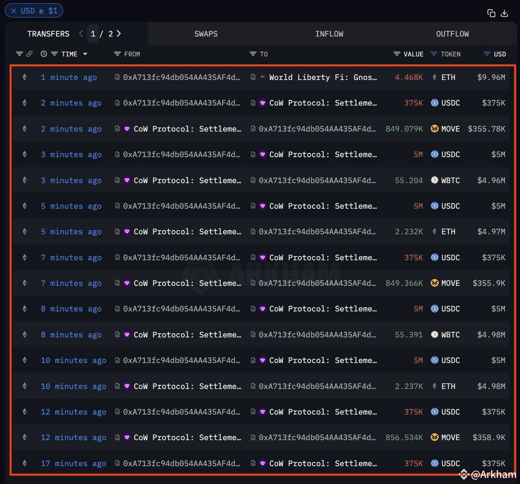
Task: Open the USD column filter
Action: (487, 54)
